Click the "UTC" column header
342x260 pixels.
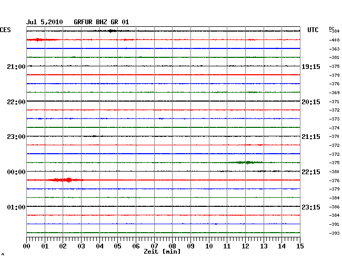[313, 30]
